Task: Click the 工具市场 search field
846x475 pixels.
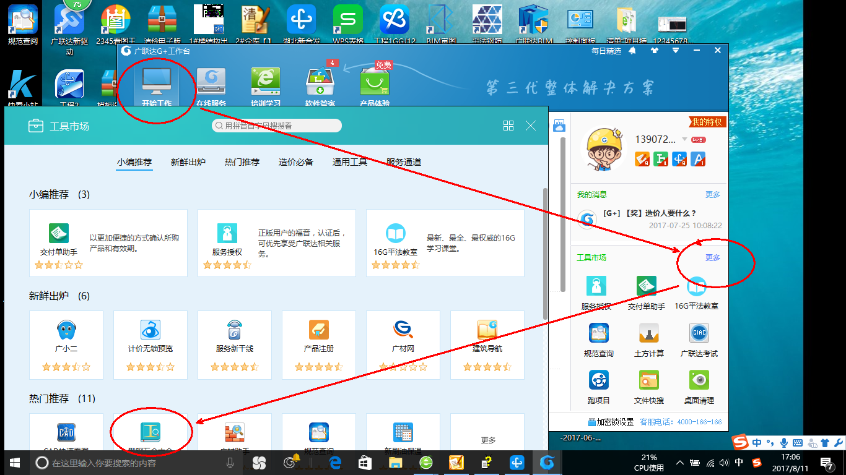Action: 277,126
